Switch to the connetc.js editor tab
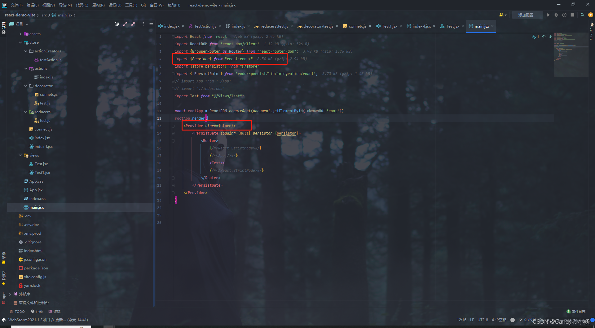This screenshot has width=595, height=328. point(357,26)
